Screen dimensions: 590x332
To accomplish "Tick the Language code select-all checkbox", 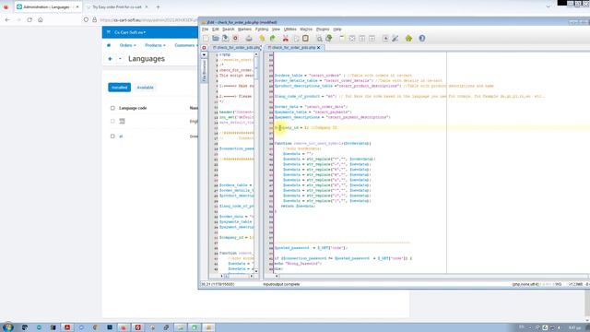I will pos(112,108).
